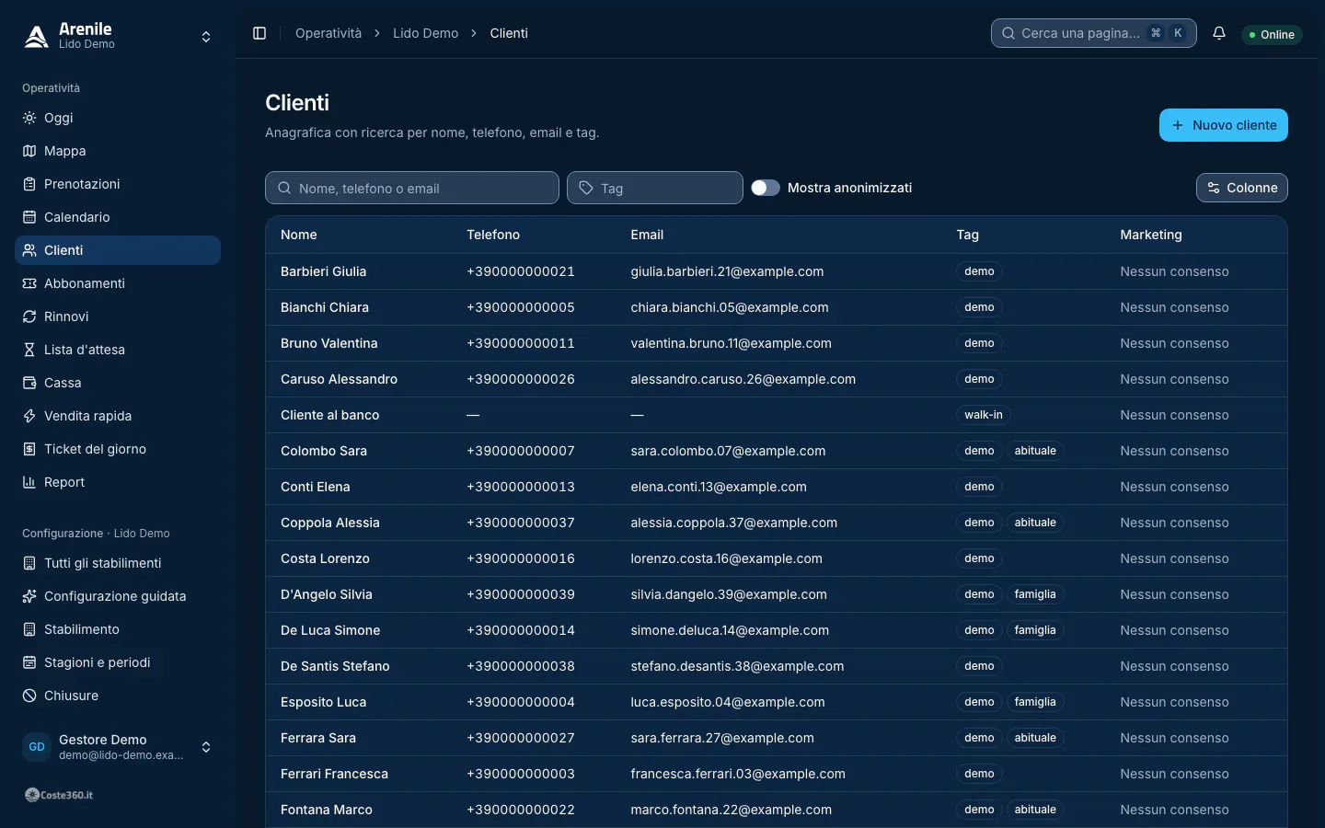Screen dimensions: 1325x828
Task: Click email stefano.desantis.38@example.com
Action: point(737,666)
